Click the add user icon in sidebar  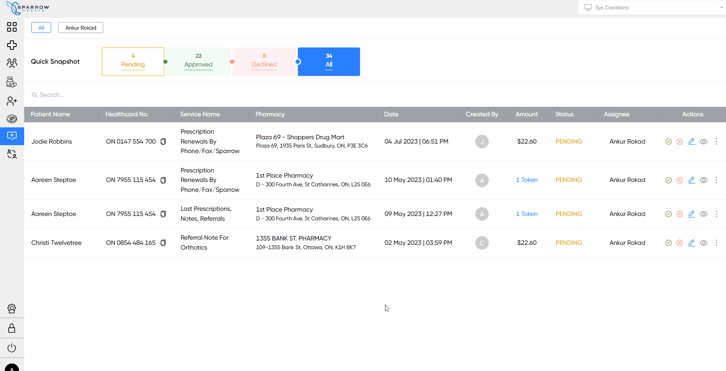point(12,101)
